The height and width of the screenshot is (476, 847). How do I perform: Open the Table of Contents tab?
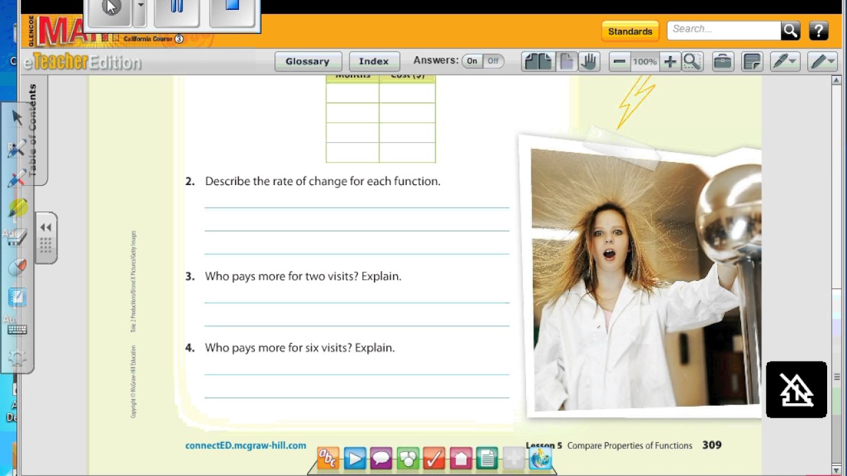tap(33, 130)
